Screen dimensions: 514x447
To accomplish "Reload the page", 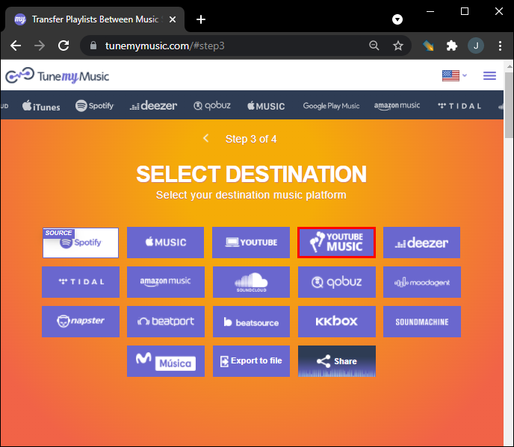I will pyautogui.click(x=64, y=46).
